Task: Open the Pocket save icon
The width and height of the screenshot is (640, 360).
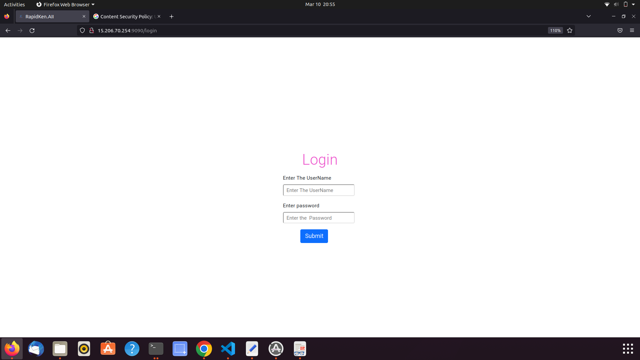Action: (620, 30)
